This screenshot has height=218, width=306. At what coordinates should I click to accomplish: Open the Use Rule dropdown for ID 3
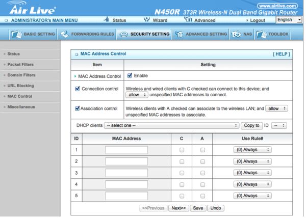(x=252, y=173)
